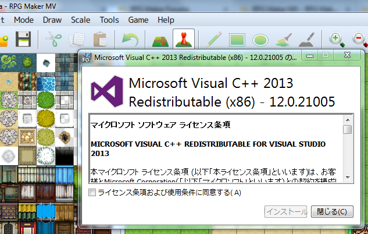
Task: Click the Undo green arrow
Action: (x=130, y=40)
